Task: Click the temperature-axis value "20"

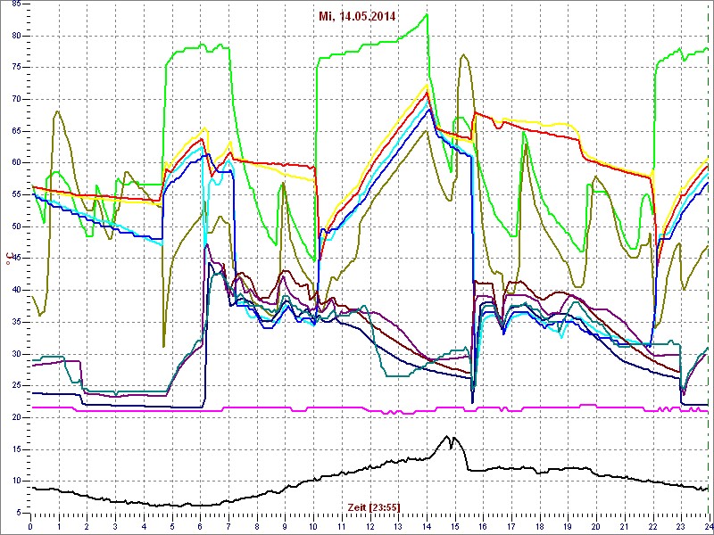Action: (x=17, y=417)
